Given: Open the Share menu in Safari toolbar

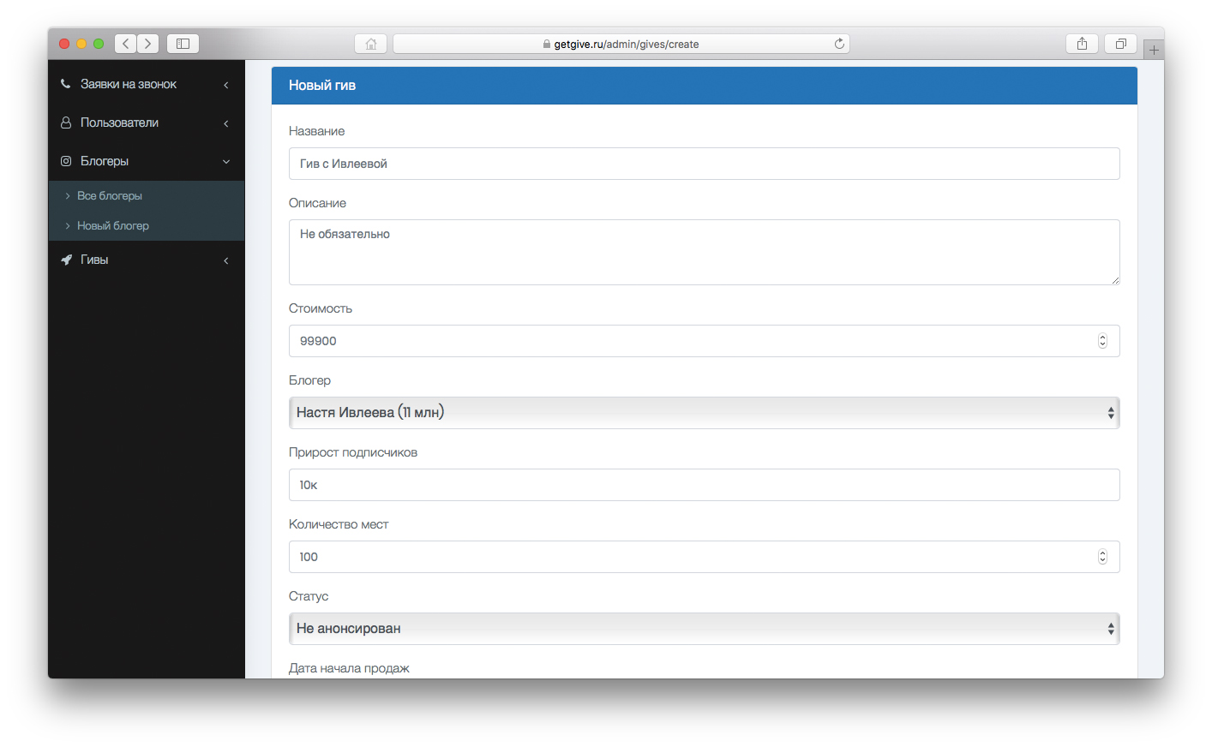Looking at the screenshot, I should click(1082, 44).
